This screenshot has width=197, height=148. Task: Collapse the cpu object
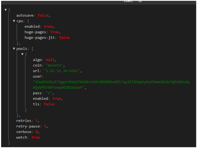coord(14,21)
